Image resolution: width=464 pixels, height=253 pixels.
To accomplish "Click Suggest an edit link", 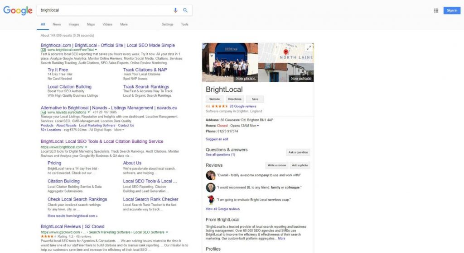I will (217, 139).
